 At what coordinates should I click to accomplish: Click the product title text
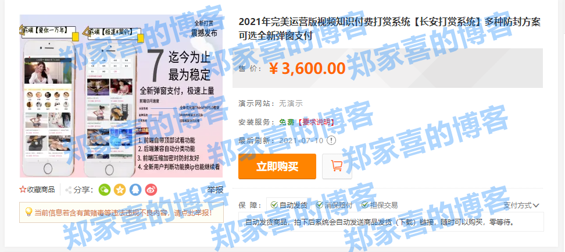click(389, 29)
